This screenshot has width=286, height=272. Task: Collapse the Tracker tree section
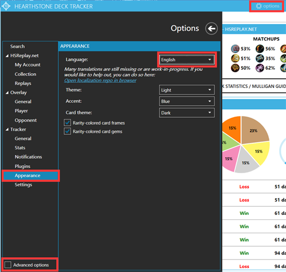7,130
